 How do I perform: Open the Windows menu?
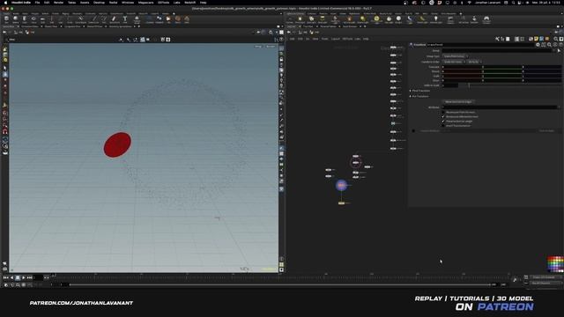coord(128,3)
